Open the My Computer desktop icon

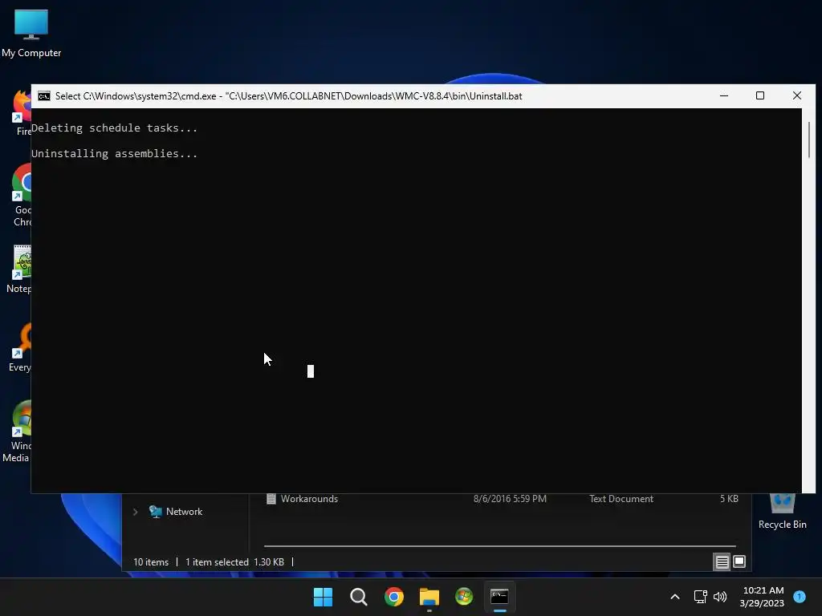pos(31,34)
